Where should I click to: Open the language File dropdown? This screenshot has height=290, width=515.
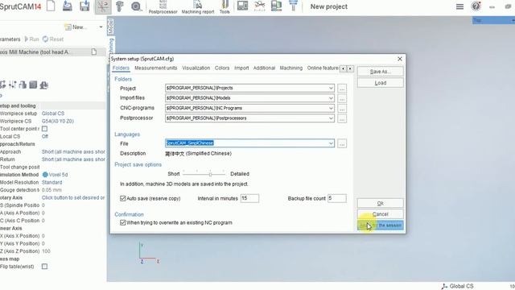point(331,143)
